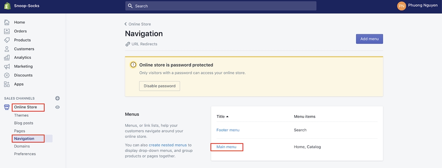
Task: Open the Phuong Nguyen account menu
Action: (x=417, y=6)
